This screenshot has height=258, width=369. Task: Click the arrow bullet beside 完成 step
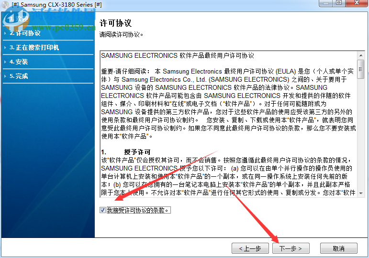[5, 76]
